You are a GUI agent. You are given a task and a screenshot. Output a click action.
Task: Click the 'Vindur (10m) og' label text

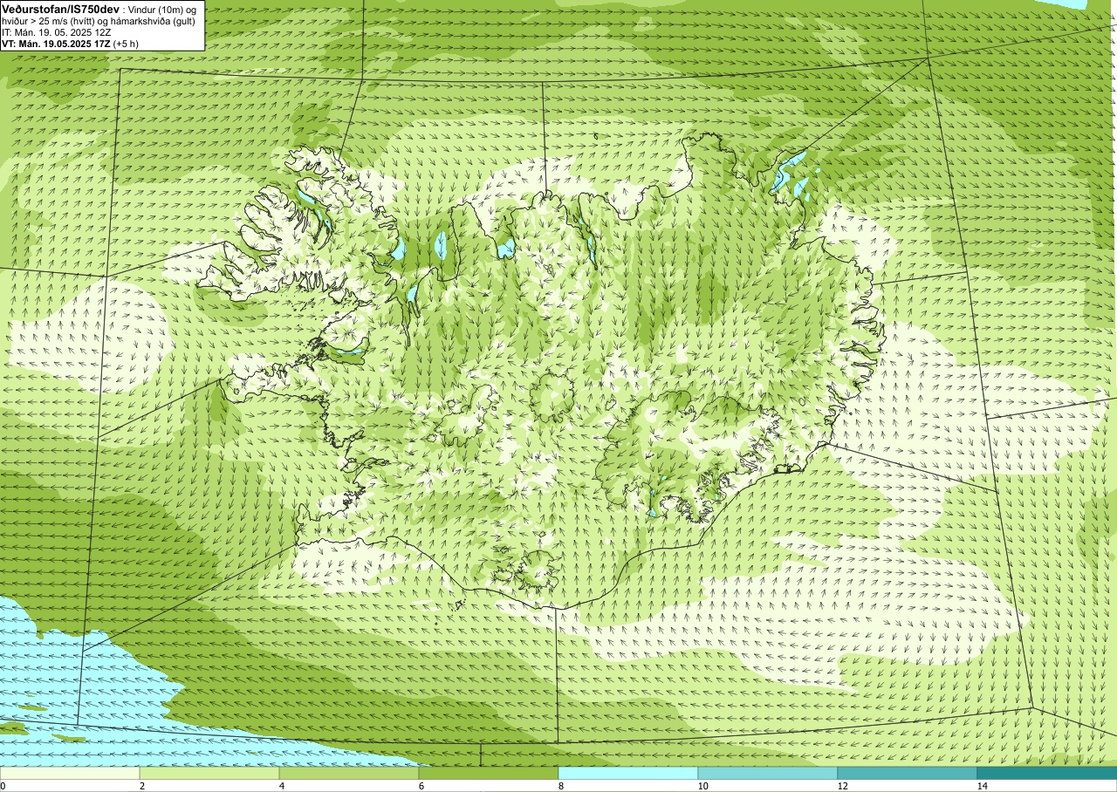click(163, 9)
